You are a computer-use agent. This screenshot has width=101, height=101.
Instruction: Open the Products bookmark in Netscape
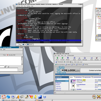coord(79,64)
